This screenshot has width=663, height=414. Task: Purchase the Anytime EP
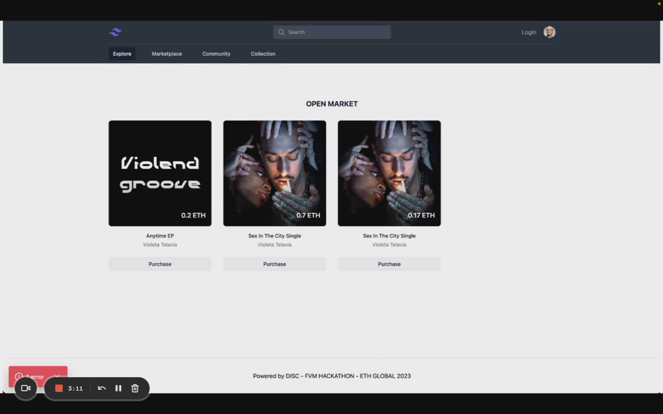click(160, 264)
